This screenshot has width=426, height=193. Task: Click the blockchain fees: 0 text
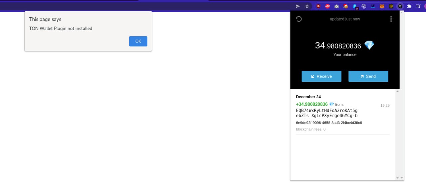tap(311, 129)
